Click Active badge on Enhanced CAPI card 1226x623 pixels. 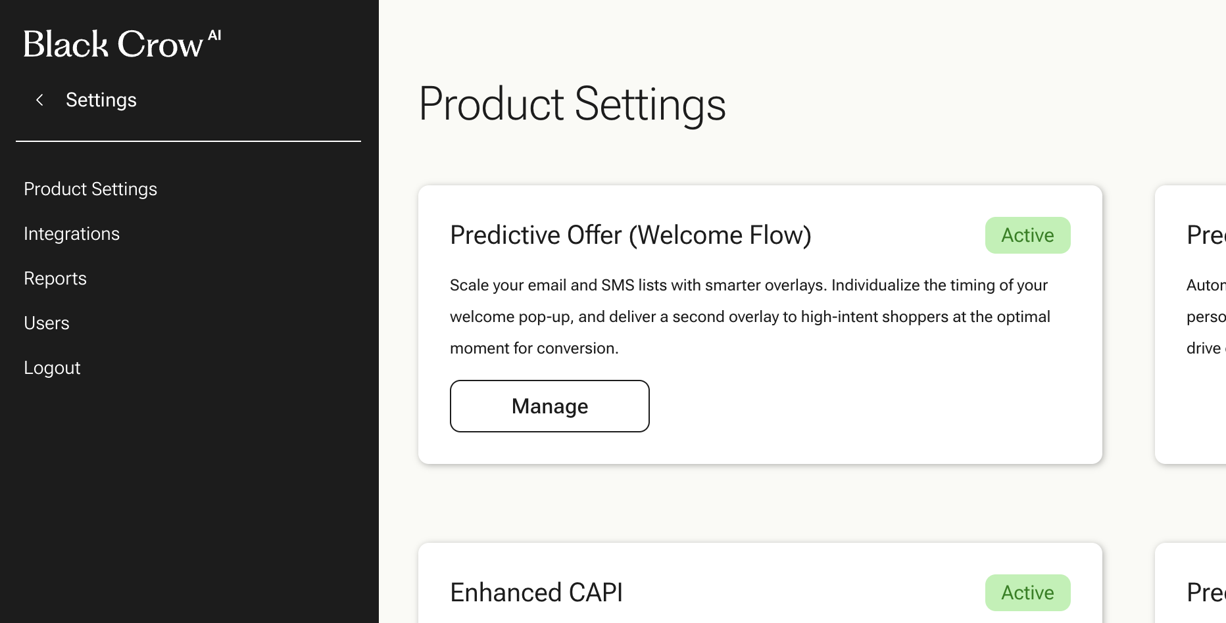tap(1027, 593)
